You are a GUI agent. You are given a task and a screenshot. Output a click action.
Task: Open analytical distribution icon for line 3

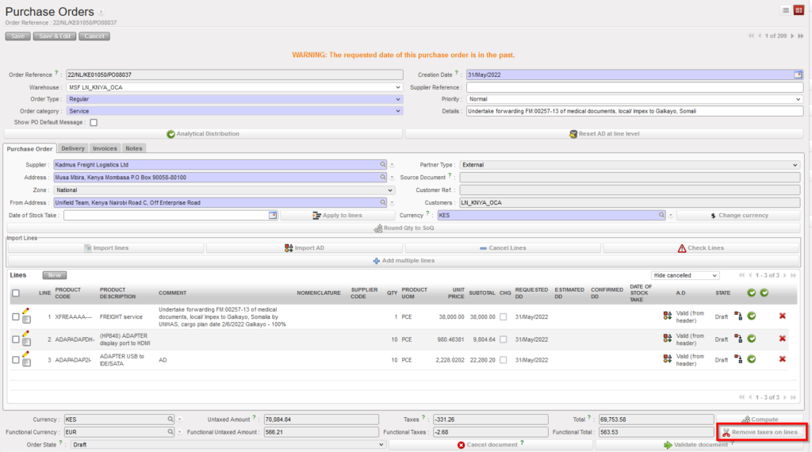668,358
